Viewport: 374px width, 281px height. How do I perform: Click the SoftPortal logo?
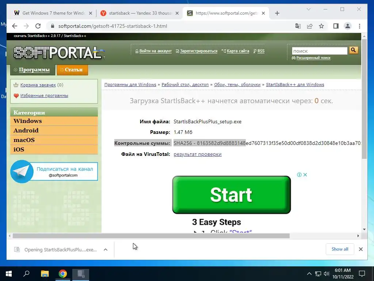coord(59,53)
